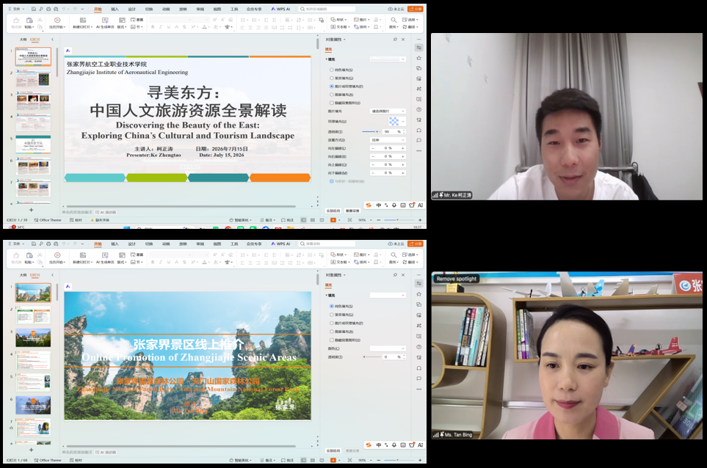Click Print icon in top WPS window toolbar
The width and height of the screenshot is (707, 468).
coord(48,9)
